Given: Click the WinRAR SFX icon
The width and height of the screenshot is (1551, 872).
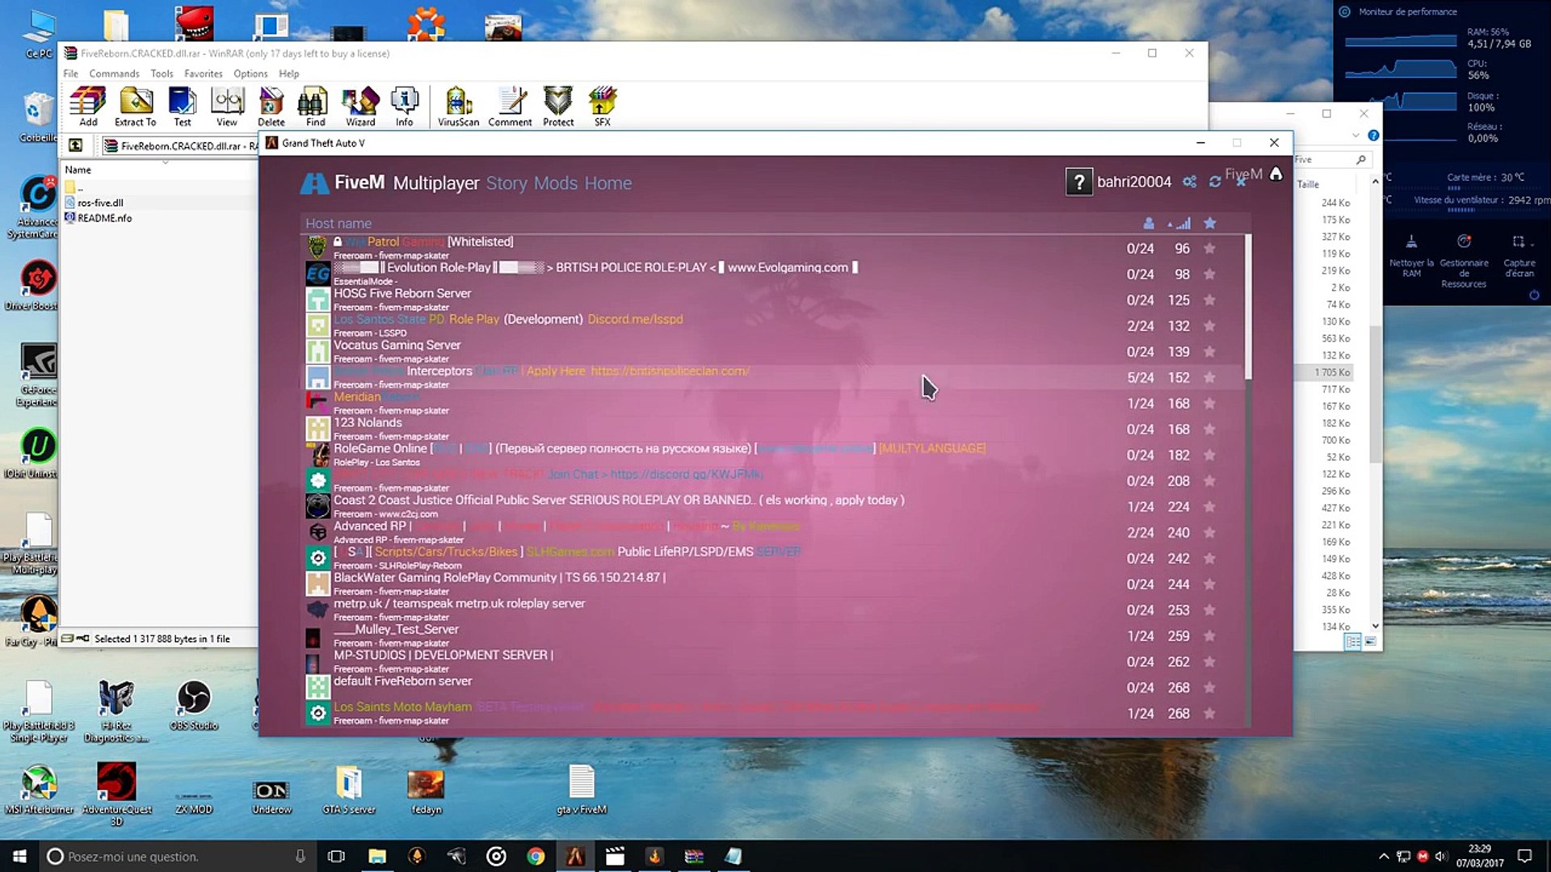Looking at the screenshot, I should point(603,107).
